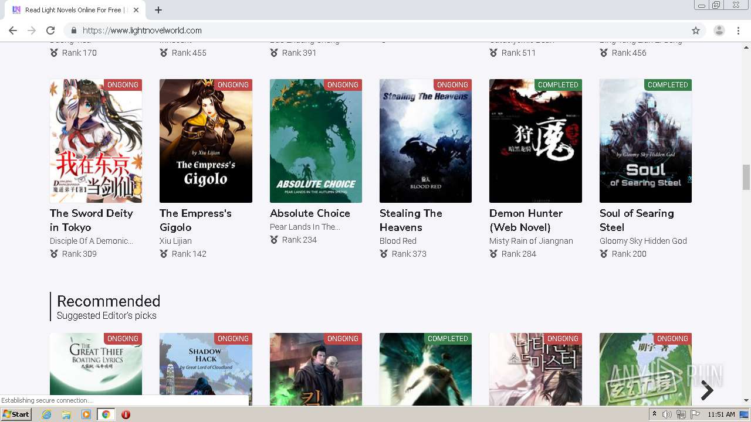Click the rank medal icon beside Rank 391
This screenshot has height=422, width=751.
tap(274, 53)
